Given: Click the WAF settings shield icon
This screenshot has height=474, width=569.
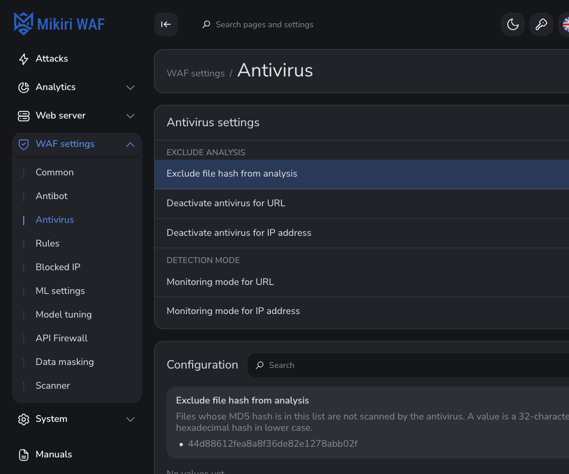Looking at the screenshot, I should tap(24, 145).
